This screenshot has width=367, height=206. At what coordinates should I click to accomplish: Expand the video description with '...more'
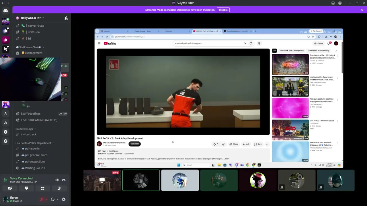pyautogui.click(x=227, y=159)
